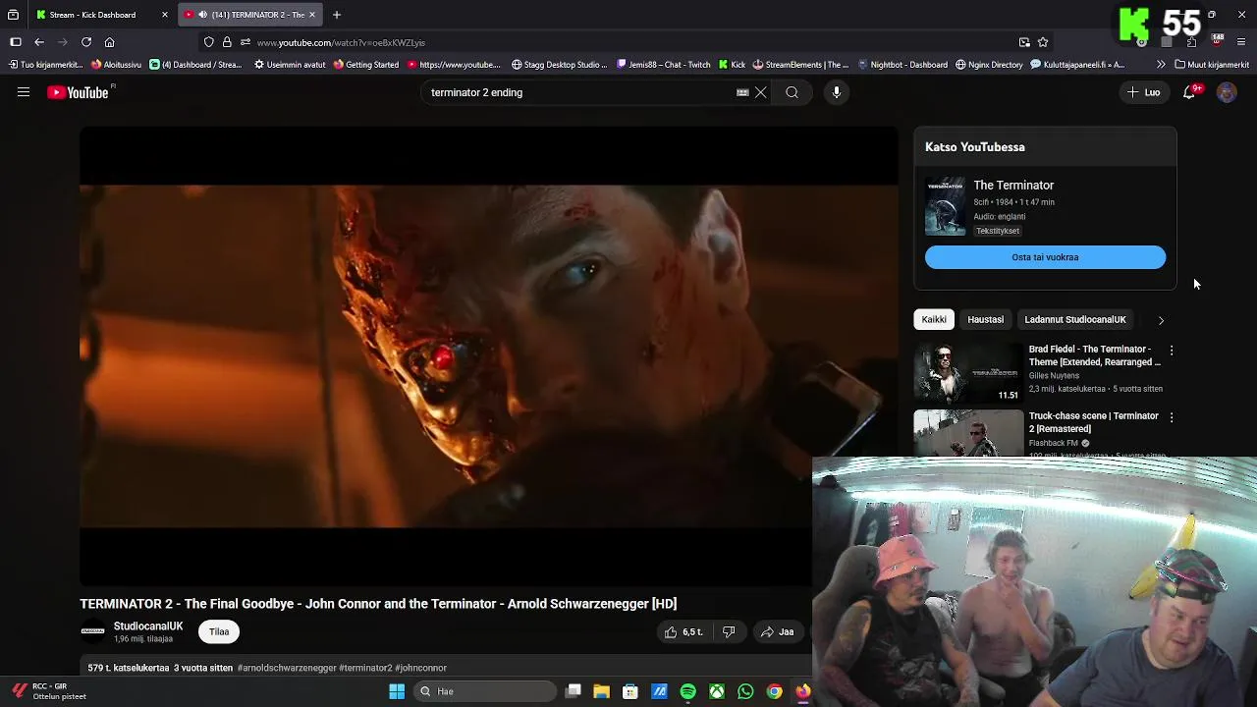The height and width of the screenshot is (707, 1257).
Task: Open Brad Fiedel Terminator Theme video thumbnail
Action: point(968,372)
